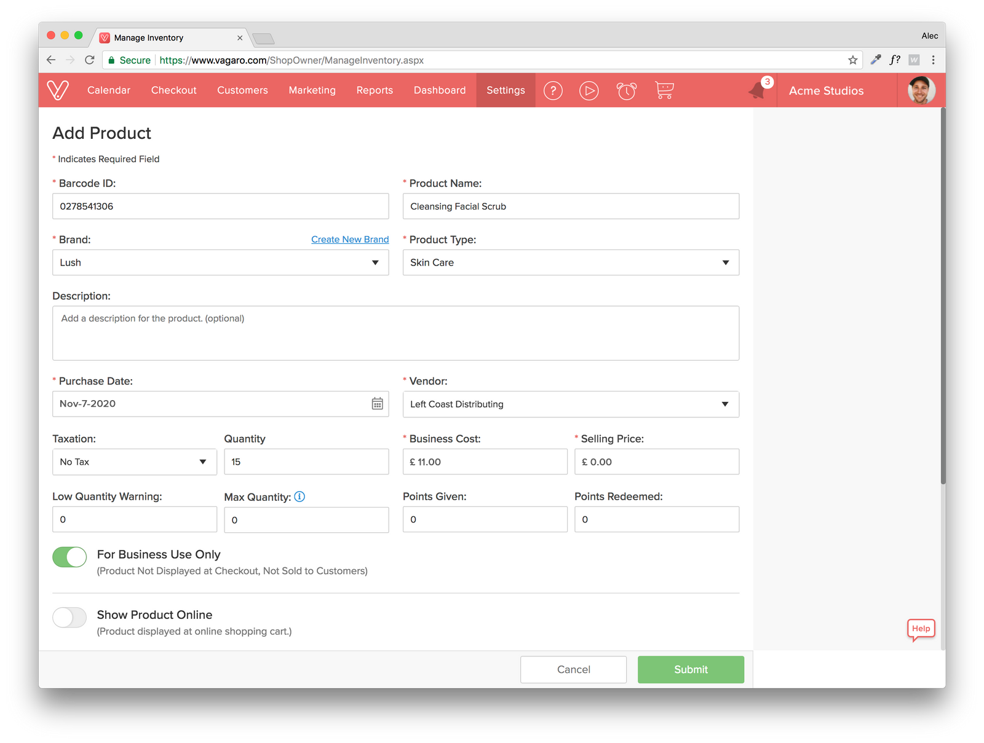Click the page vertical scrollbar
Image resolution: width=984 pixels, height=743 pixels.
(x=943, y=296)
